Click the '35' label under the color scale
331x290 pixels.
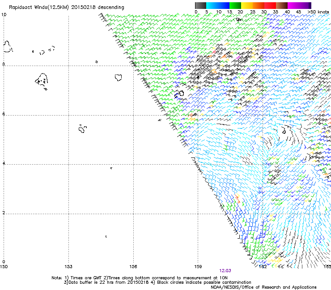click(276, 12)
